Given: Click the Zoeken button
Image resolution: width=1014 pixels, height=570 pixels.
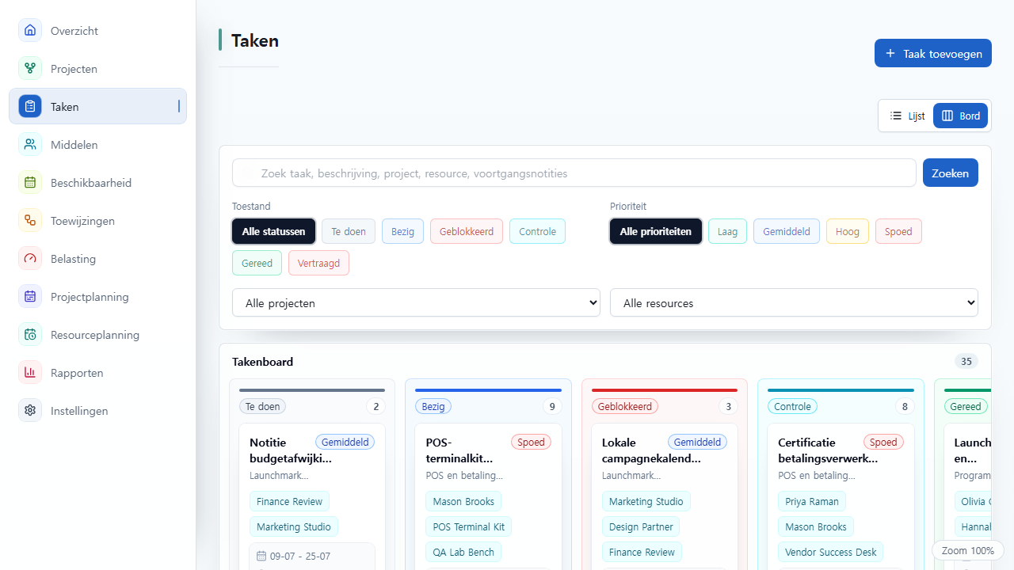Looking at the screenshot, I should point(951,173).
